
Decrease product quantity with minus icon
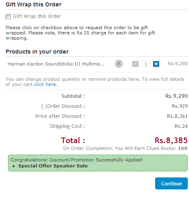[135, 64]
